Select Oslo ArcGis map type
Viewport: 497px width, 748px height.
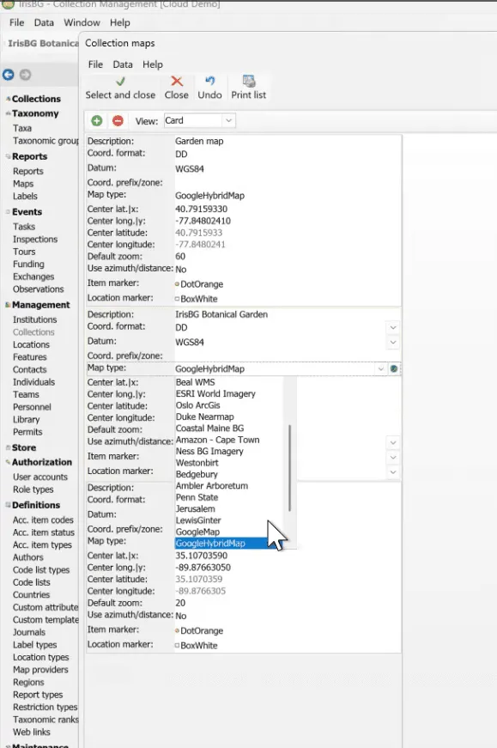198,405
